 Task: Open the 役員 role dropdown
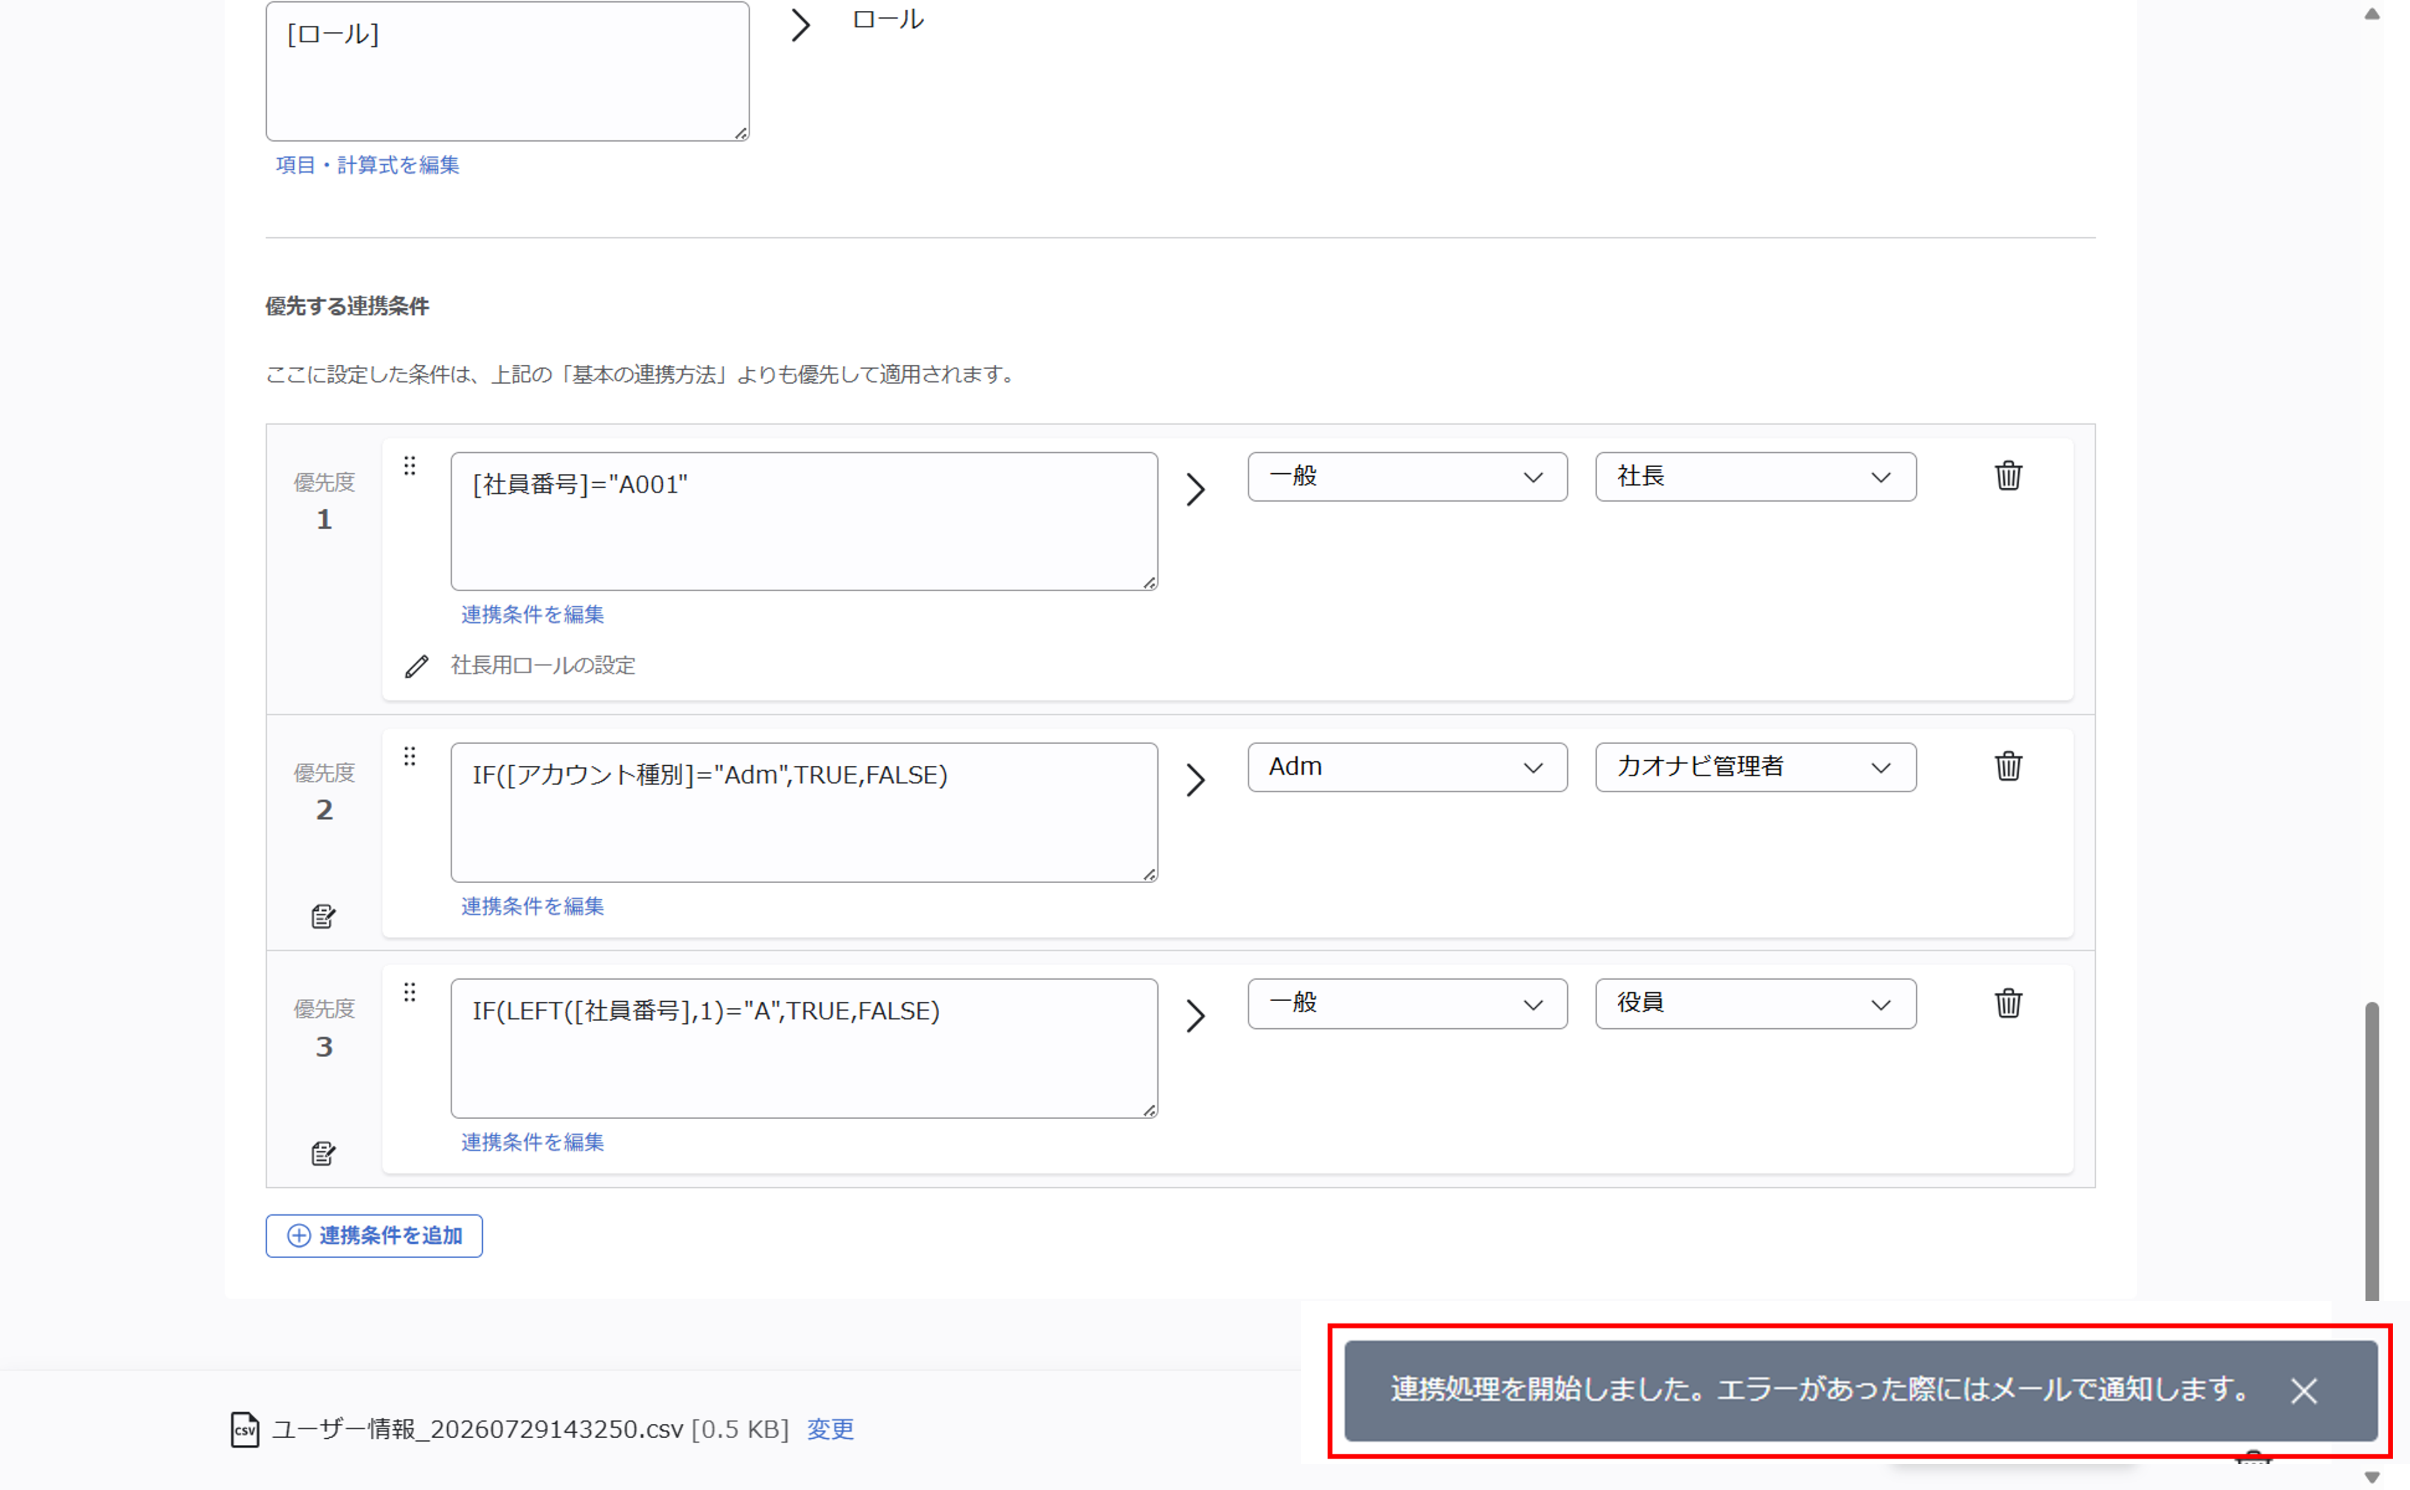coord(1756,1004)
